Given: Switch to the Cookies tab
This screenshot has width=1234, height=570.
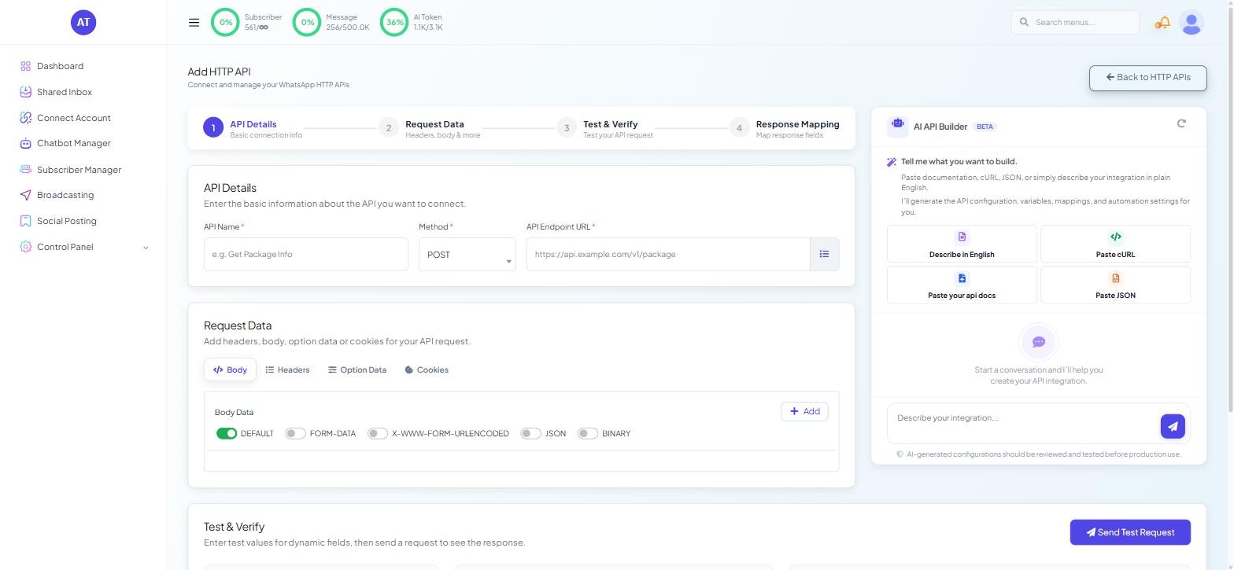Looking at the screenshot, I should (427, 370).
